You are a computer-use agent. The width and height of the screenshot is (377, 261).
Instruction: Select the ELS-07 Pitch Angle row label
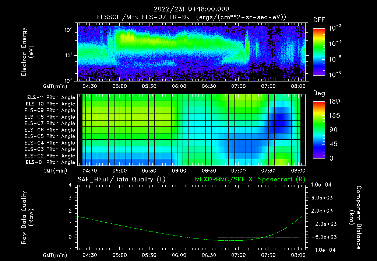(50, 123)
